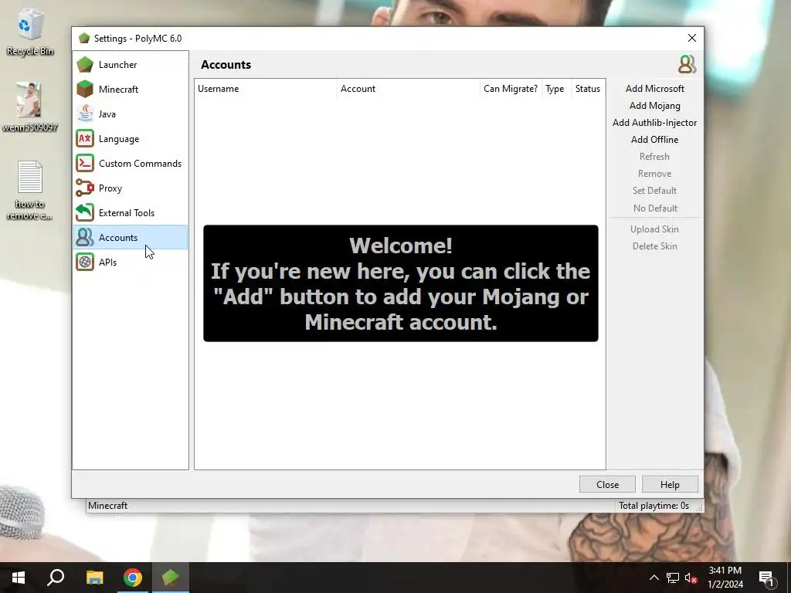
Task: Show hidden system tray icons
Action: pyautogui.click(x=654, y=578)
